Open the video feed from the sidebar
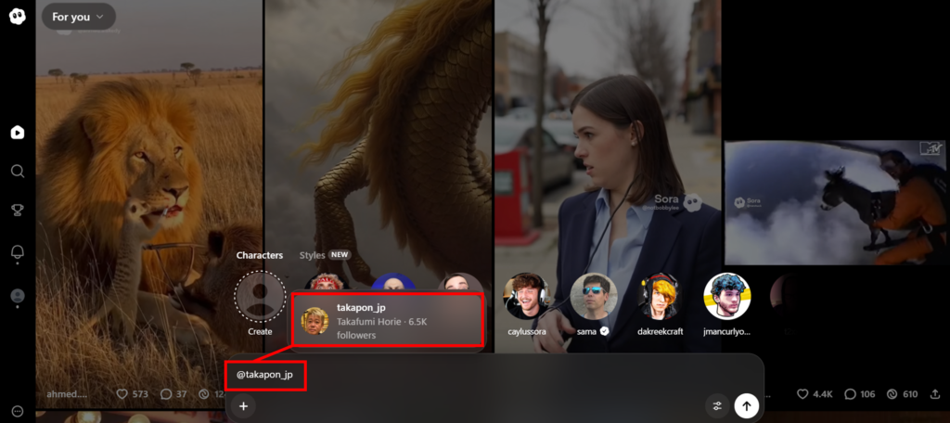Screen dimensions: 950x423 17,133
